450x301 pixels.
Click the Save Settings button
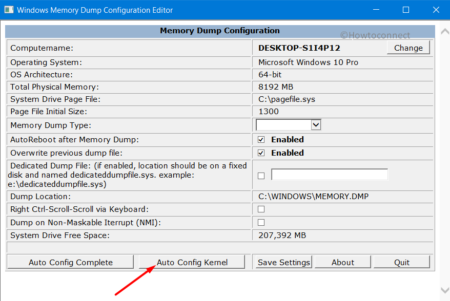pyautogui.click(x=283, y=262)
